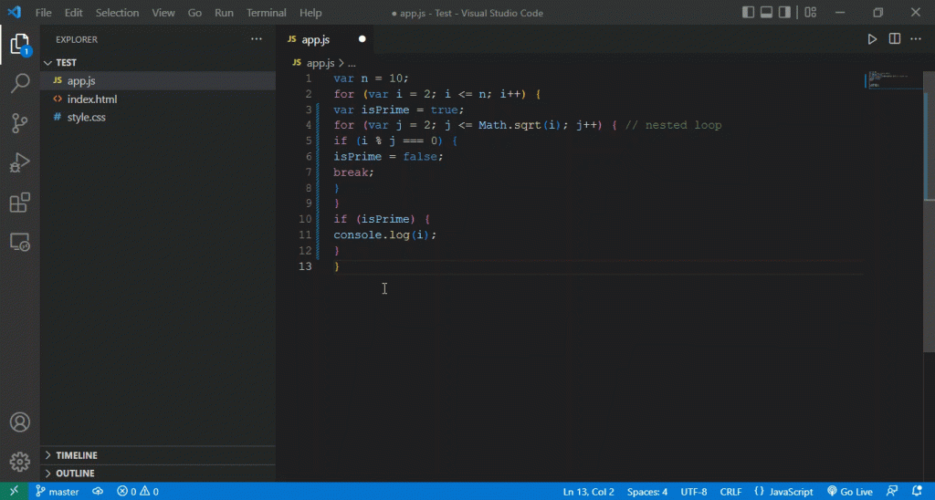Click Go Live server button
Screen dimensions: 935x500
[x=850, y=491]
